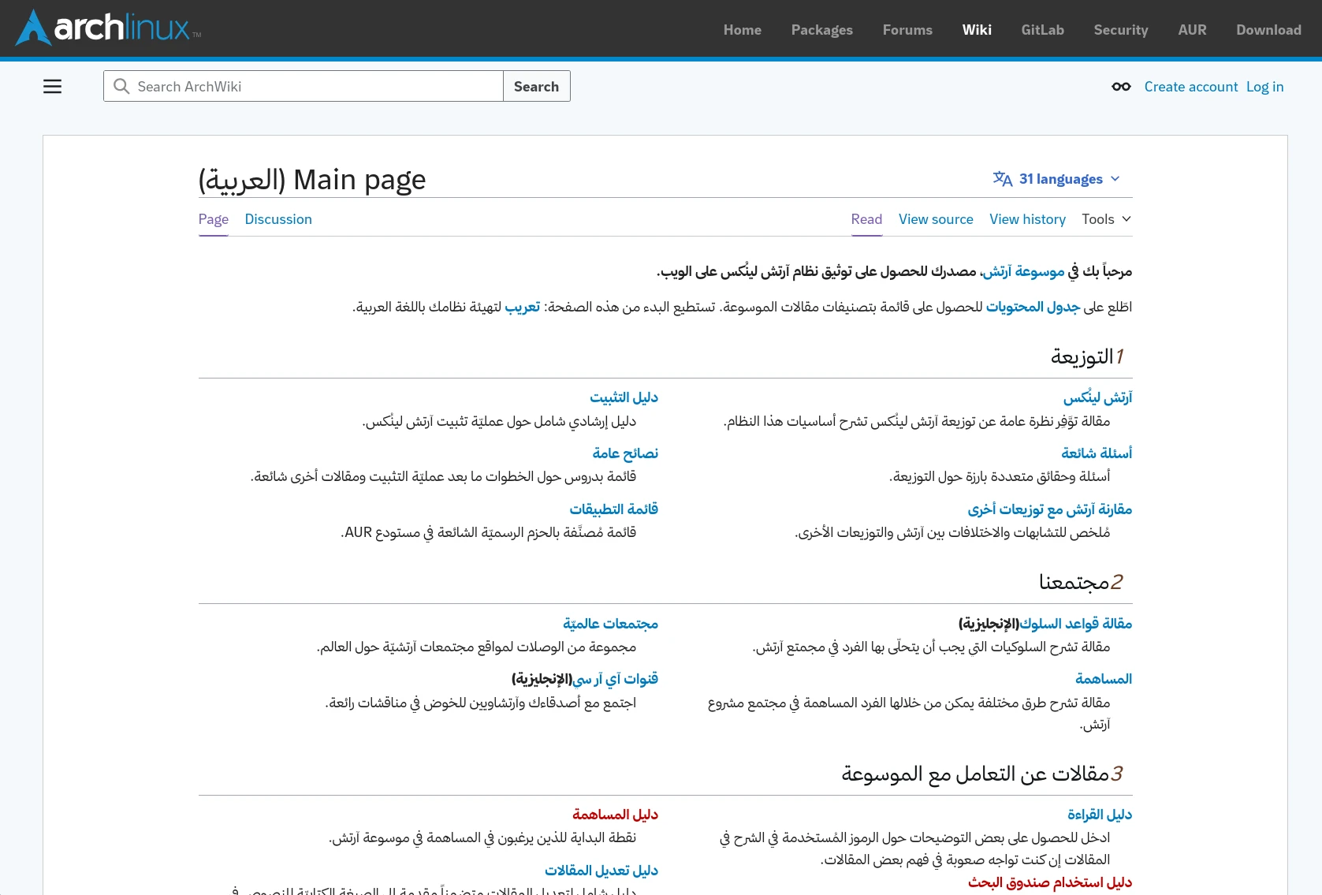Open the دليل التثبيت link
Image resolution: width=1322 pixels, height=895 pixels.
[x=624, y=397]
